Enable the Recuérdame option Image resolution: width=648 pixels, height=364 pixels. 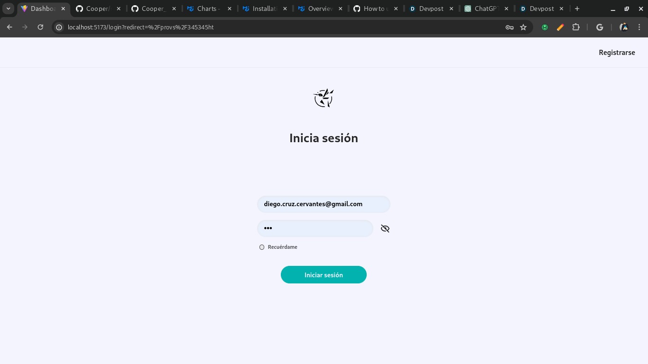[x=262, y=247]
